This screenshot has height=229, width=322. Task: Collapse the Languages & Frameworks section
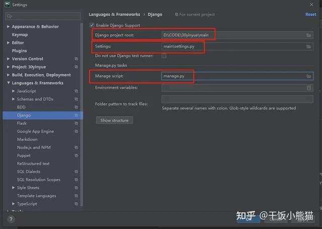click(8, 83)
